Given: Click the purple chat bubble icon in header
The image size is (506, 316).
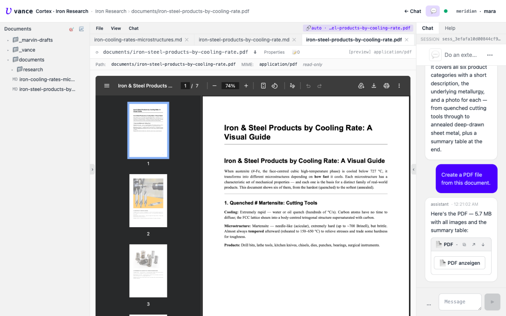Looking at the screenshot, I should [x=433, y=11].
